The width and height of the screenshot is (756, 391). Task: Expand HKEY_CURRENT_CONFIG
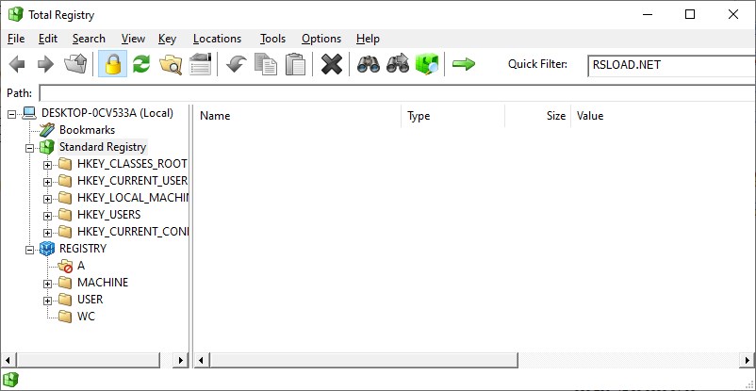point(47,233)
